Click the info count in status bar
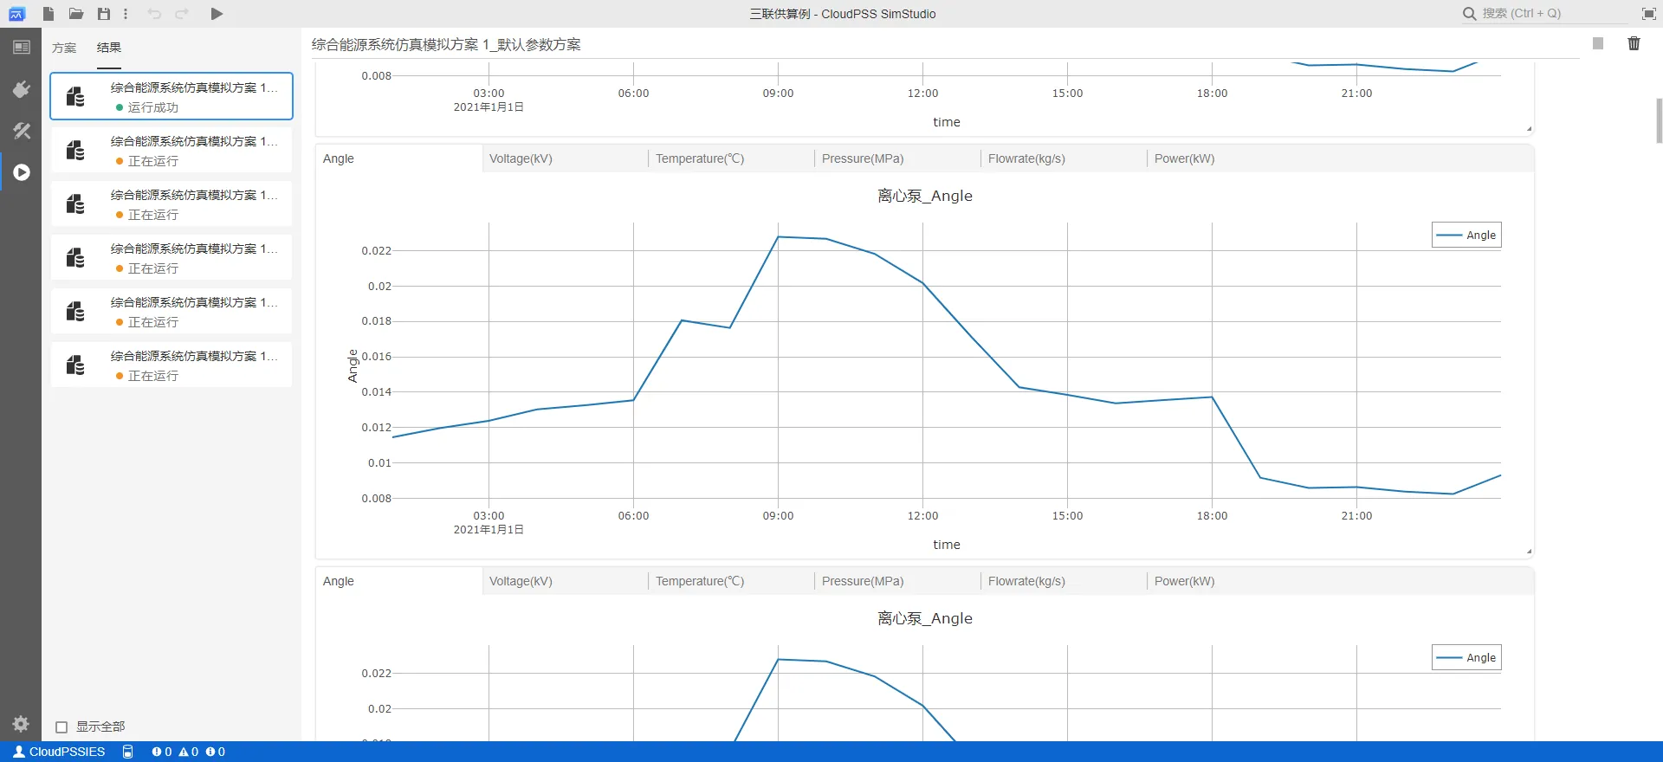Screen dimensions: 1663x762 point(216,752)
